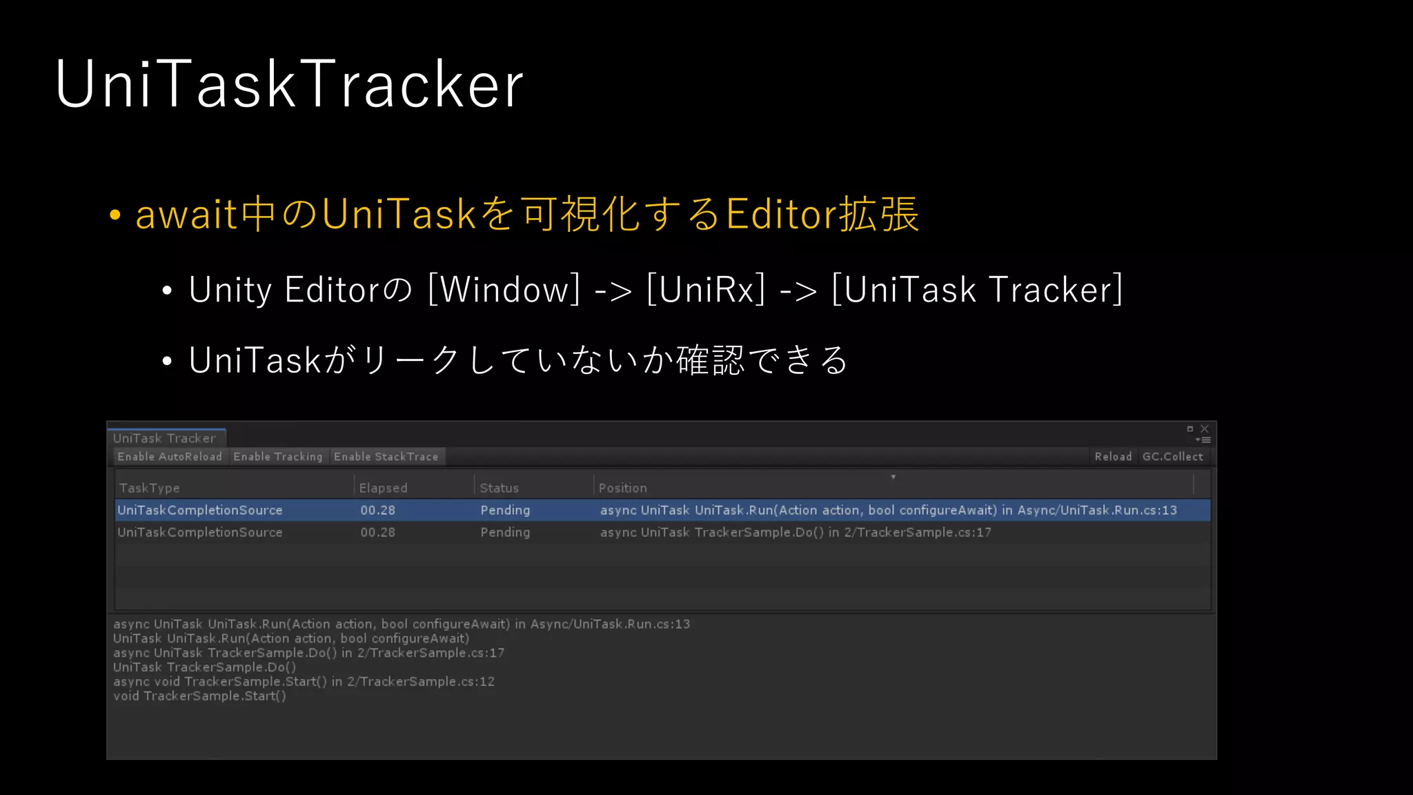
Task: Click the Reload button
Action: [1113, 456]
